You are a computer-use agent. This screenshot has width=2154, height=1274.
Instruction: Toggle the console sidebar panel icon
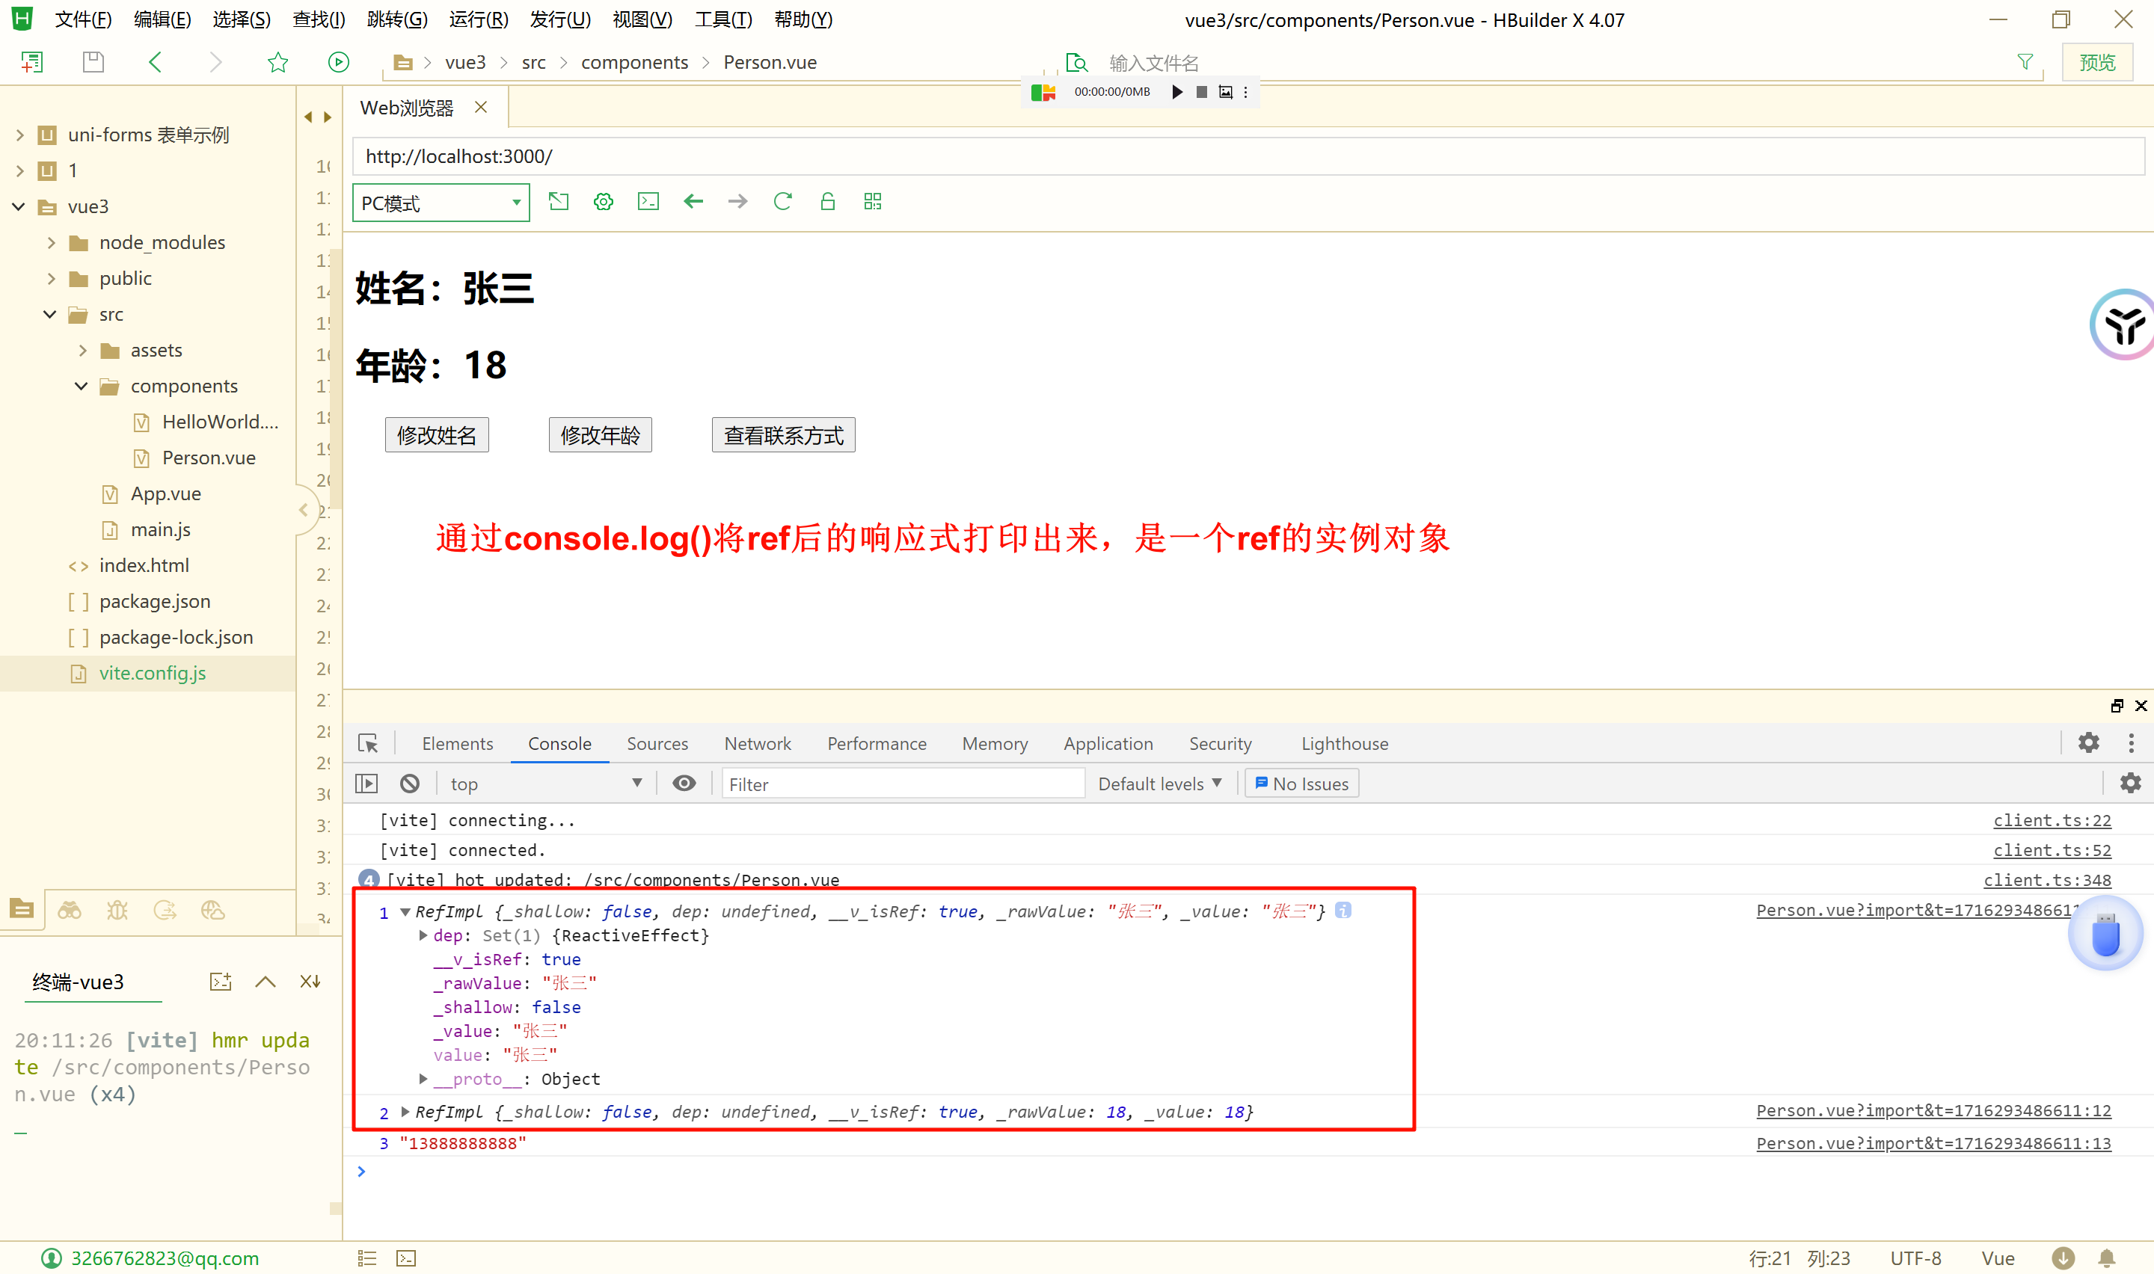[x=366, y=783]
